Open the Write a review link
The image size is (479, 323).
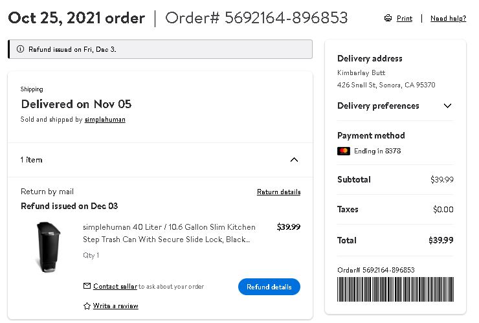116,306
